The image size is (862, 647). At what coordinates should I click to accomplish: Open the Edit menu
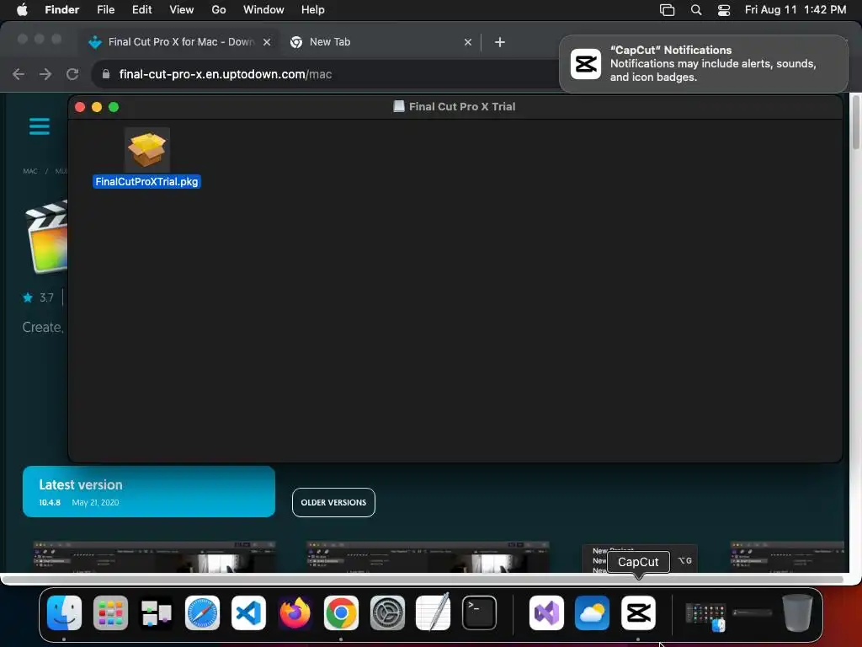point(141,10)
